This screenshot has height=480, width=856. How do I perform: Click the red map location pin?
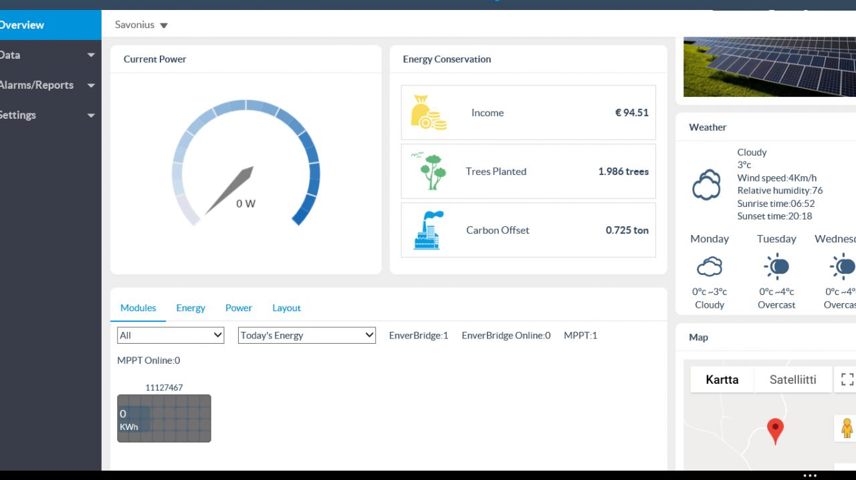(775, 431)
